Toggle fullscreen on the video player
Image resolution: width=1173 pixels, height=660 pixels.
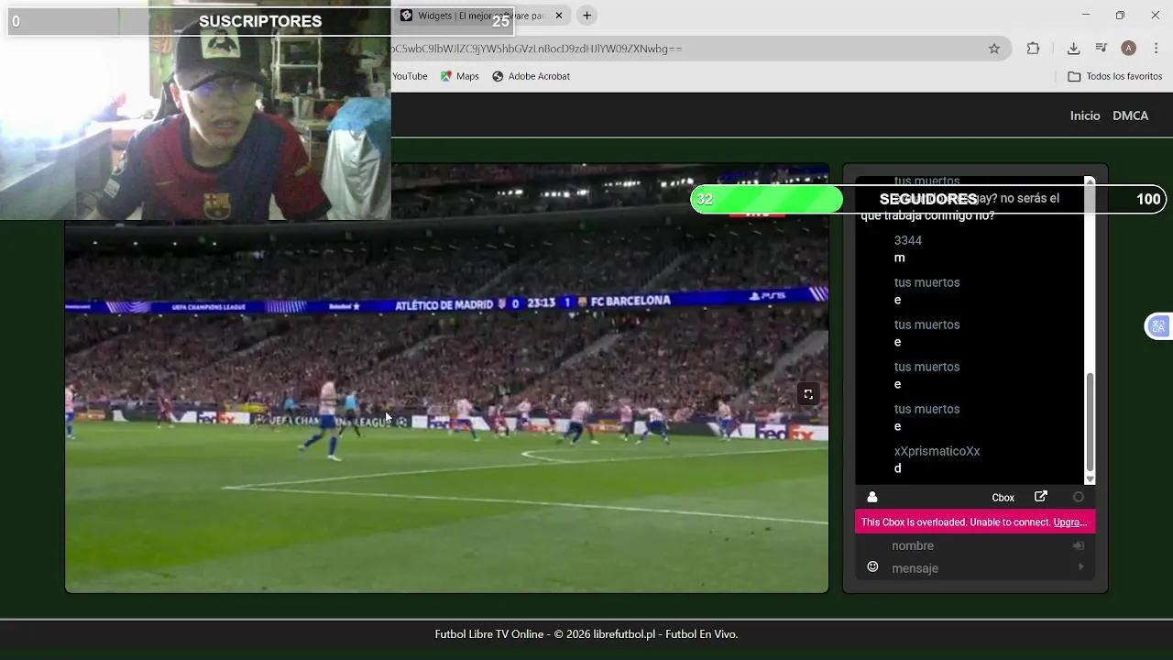pos(808,394)
